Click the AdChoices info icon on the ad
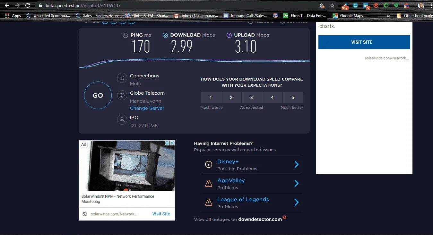The height and width of the screenshot is (235, 433). tap(167, 143)
